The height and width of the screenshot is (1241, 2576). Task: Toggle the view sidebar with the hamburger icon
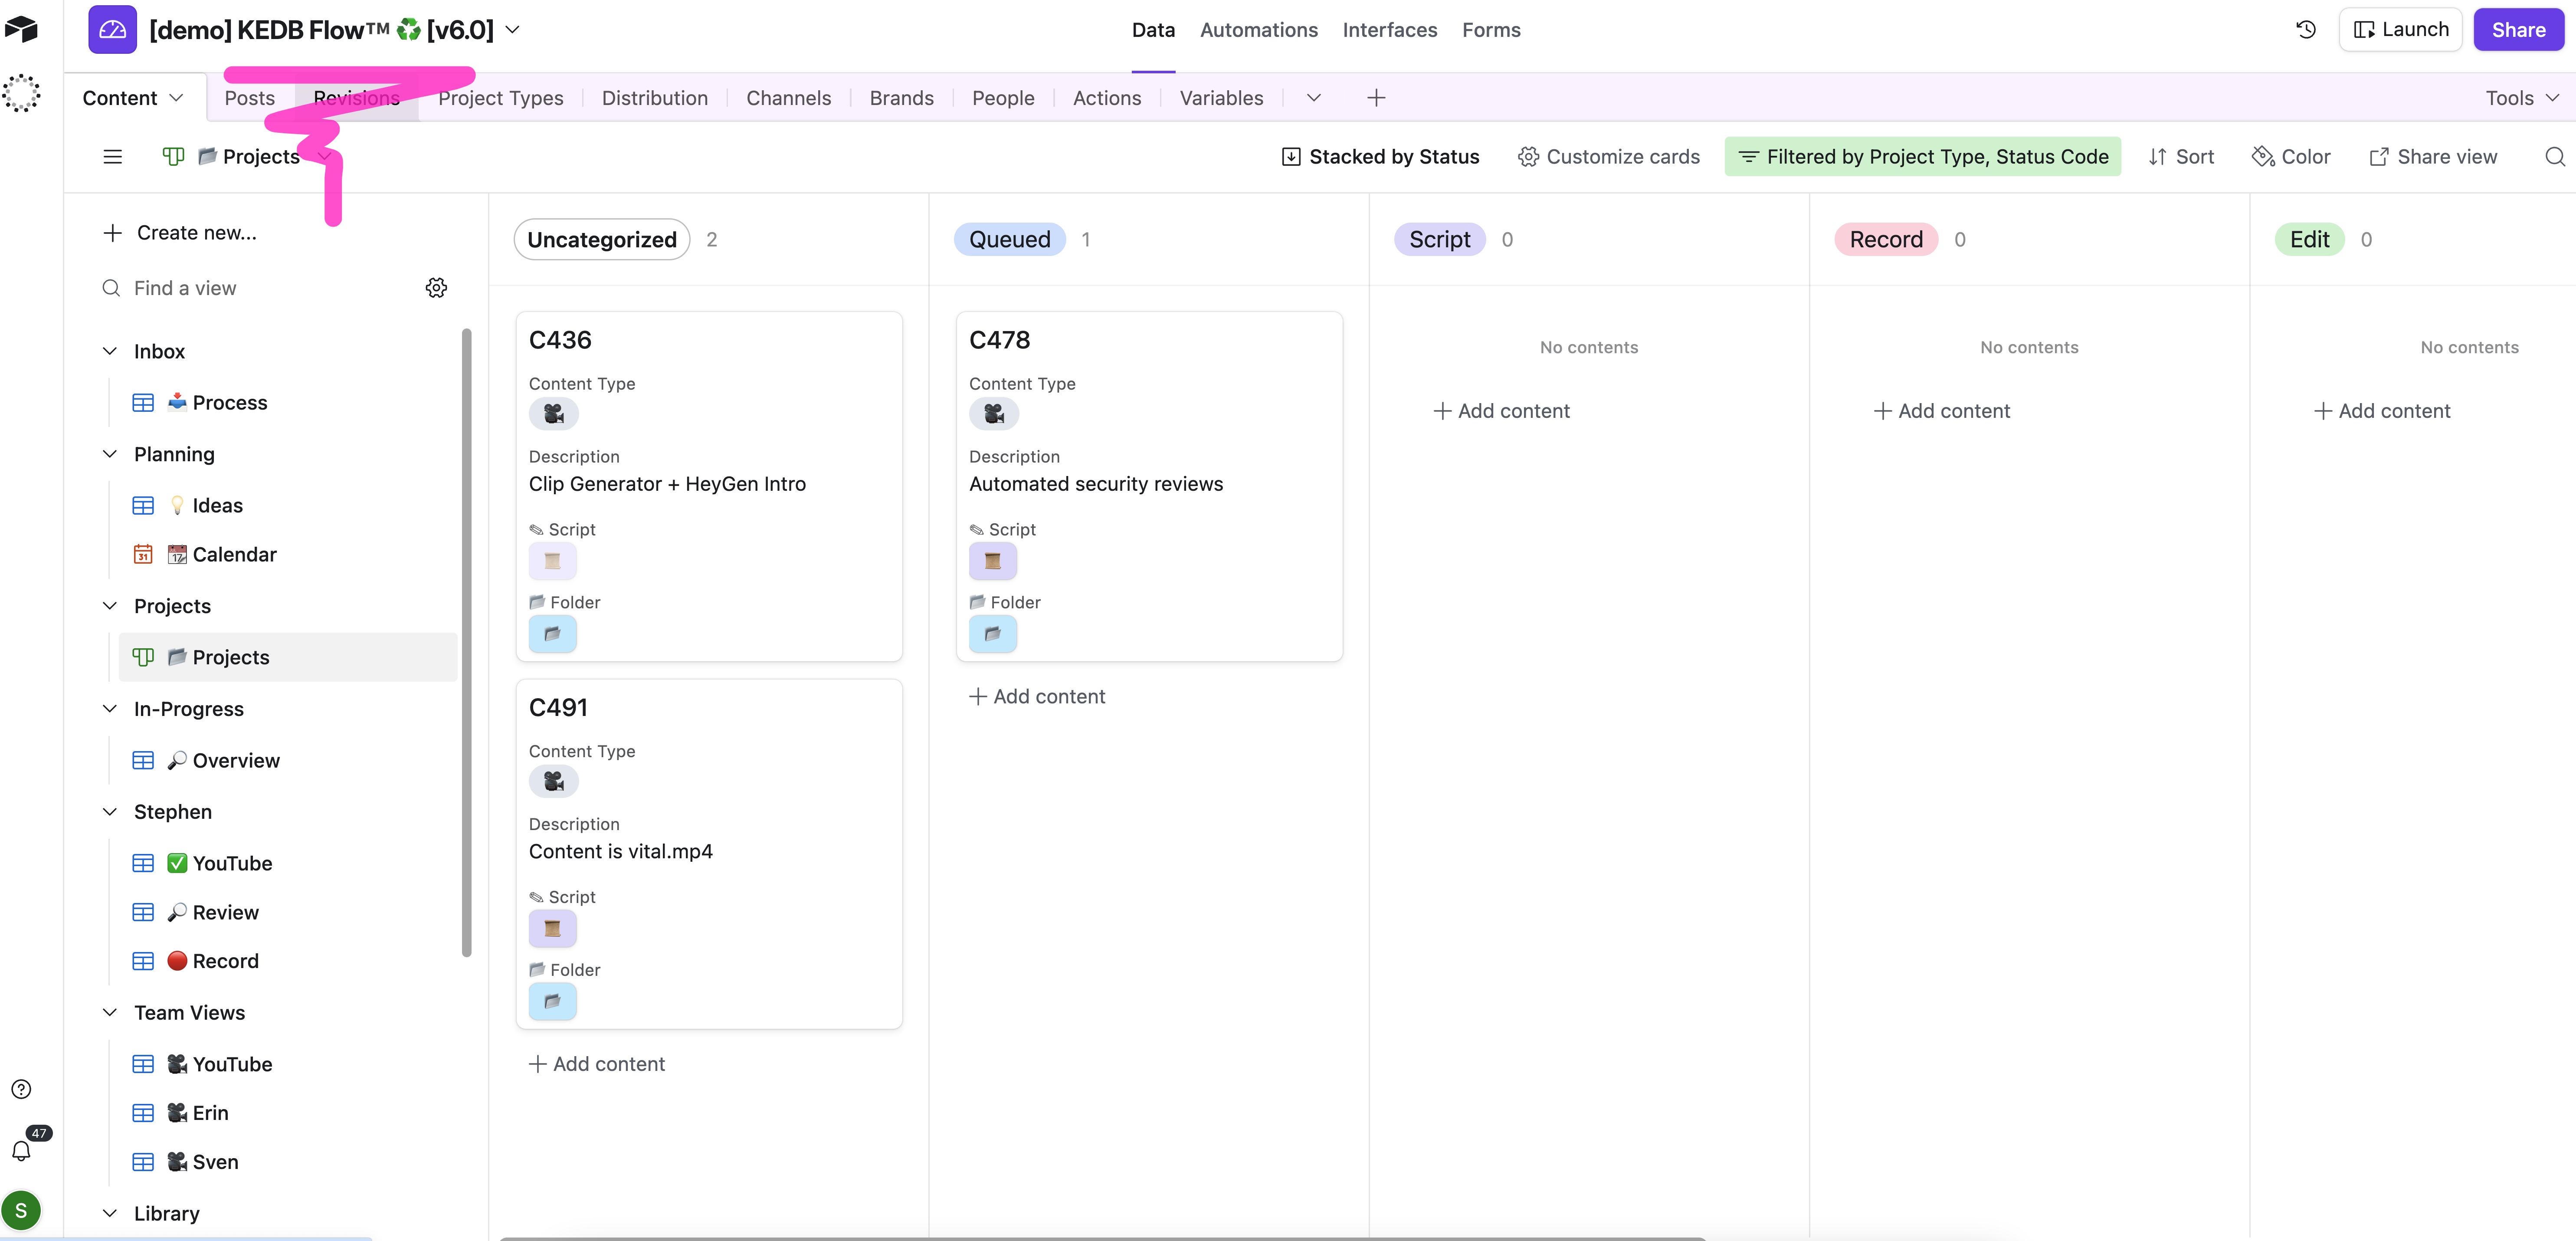(112, 157)
